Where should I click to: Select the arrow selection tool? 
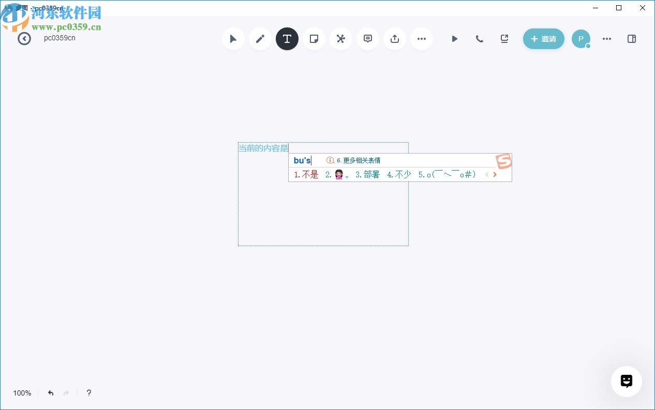tap(233, 39)
